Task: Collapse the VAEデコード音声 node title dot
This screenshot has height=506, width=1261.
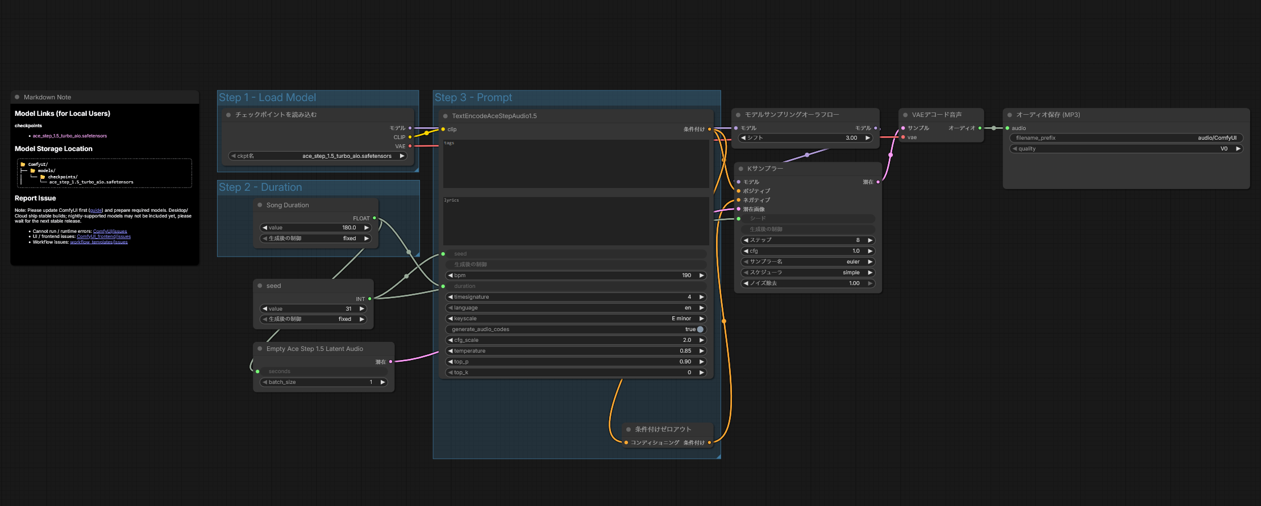Action: coord(905,115)
